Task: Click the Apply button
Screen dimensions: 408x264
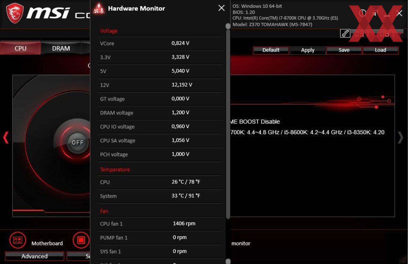Action: pos(307,50)
